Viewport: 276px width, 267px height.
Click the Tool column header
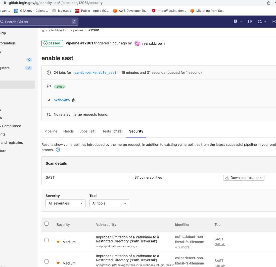pos(218,225)
